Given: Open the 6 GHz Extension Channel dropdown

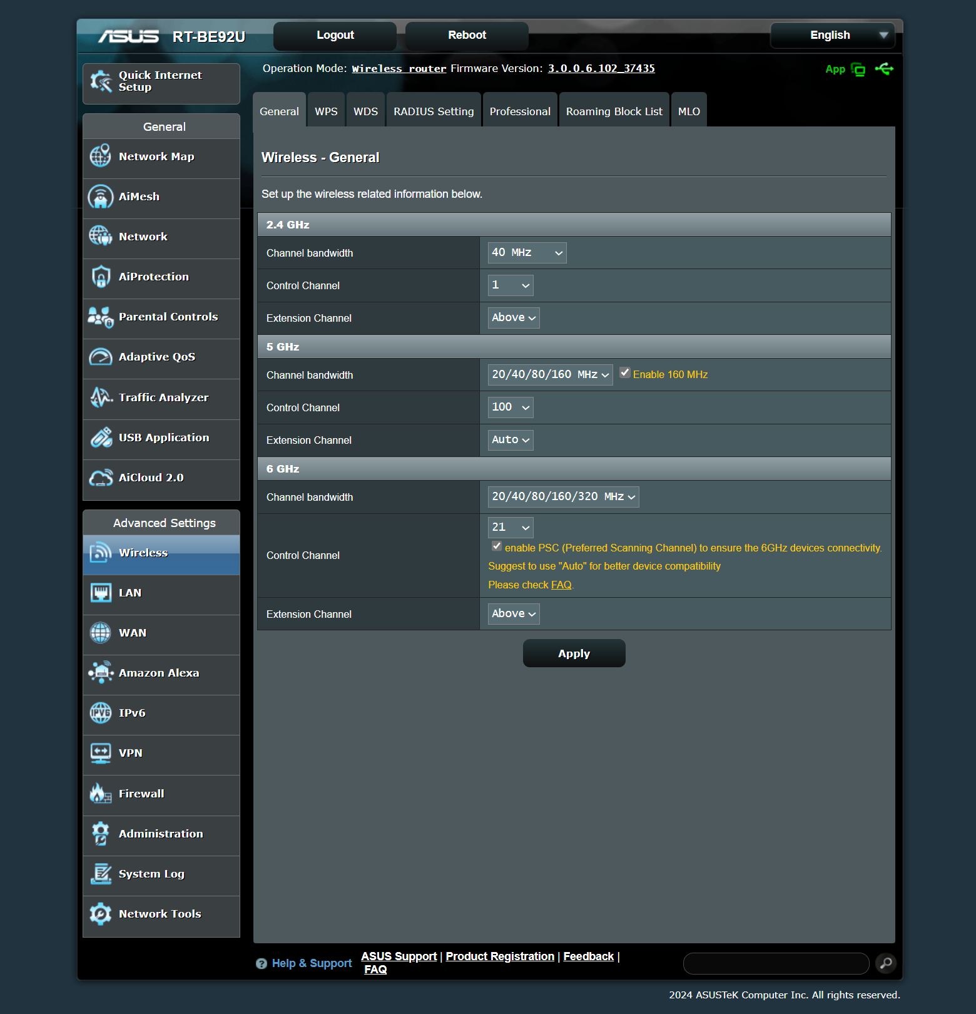Looking at the screenshot, I should (x=514, y=614).
